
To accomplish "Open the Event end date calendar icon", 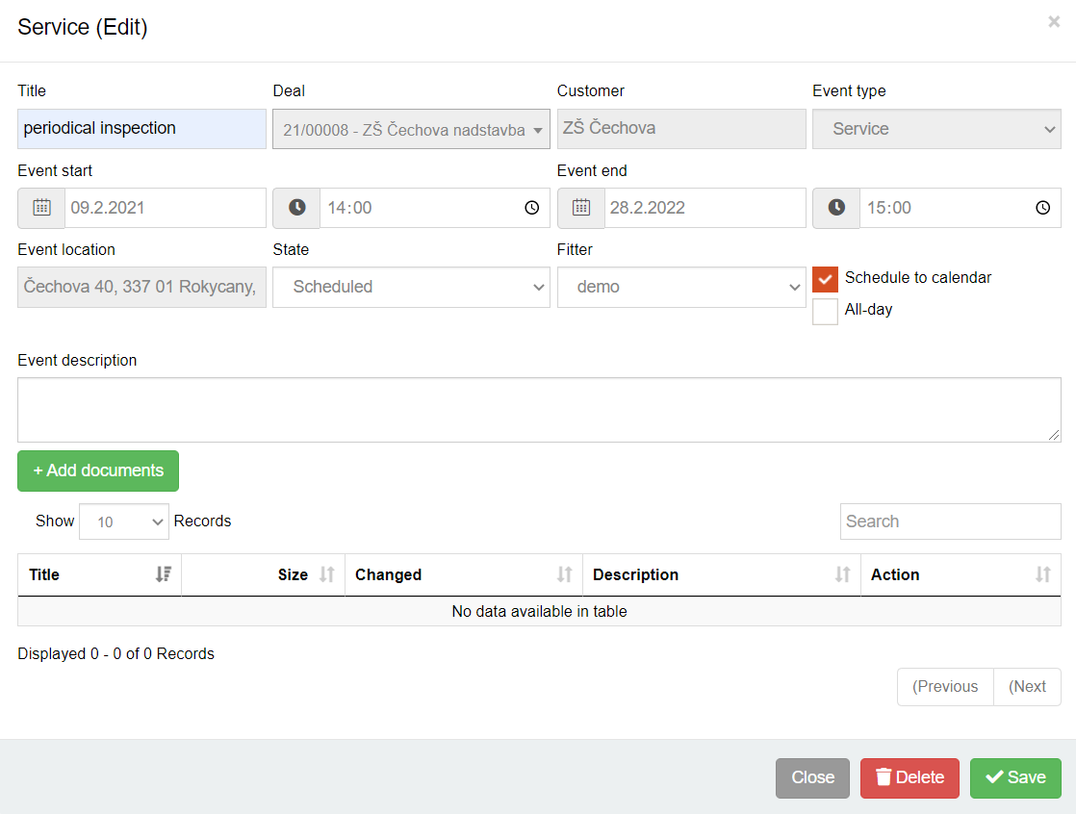I will click(581, 208).
